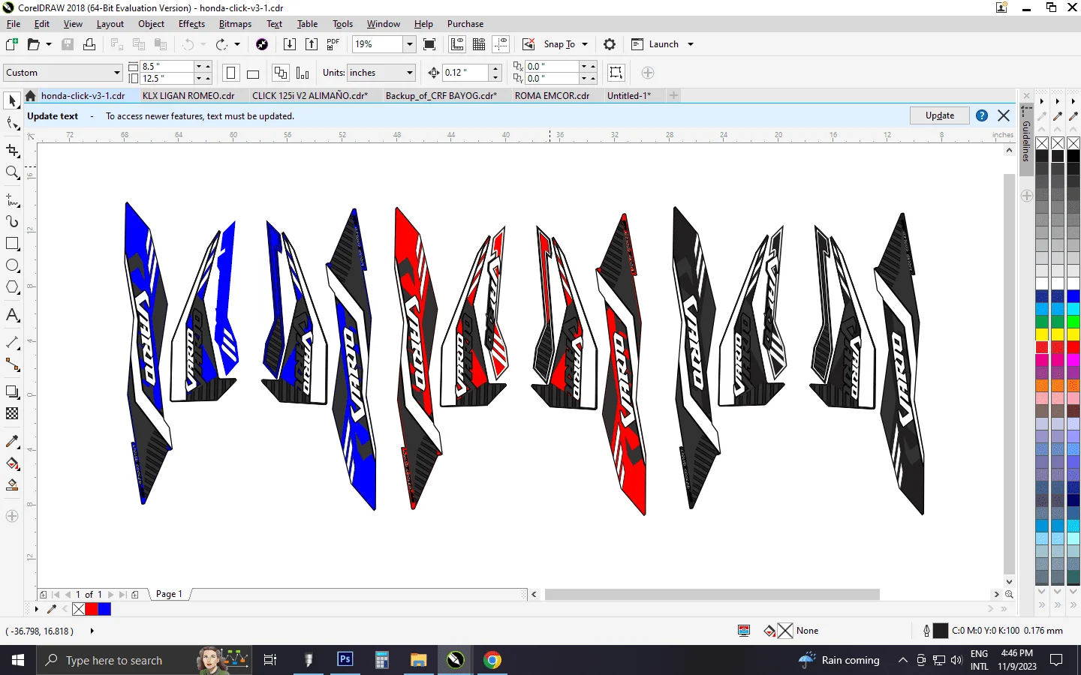Set page orientation to landscape
The width and height of the screenshot is (1081, 675).
pos(253,73)
